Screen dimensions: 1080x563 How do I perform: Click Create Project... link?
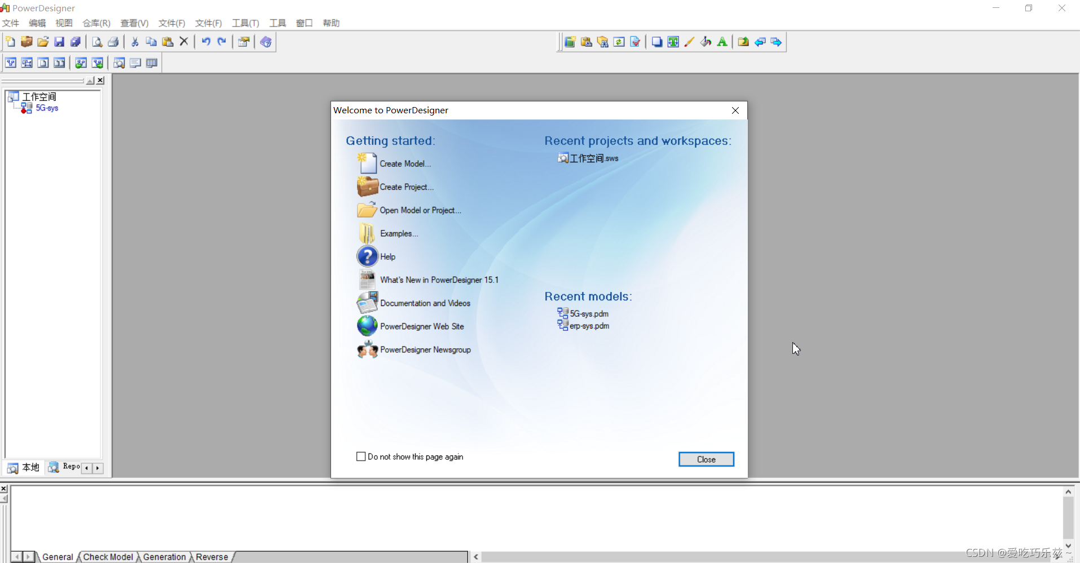(407, 187)
